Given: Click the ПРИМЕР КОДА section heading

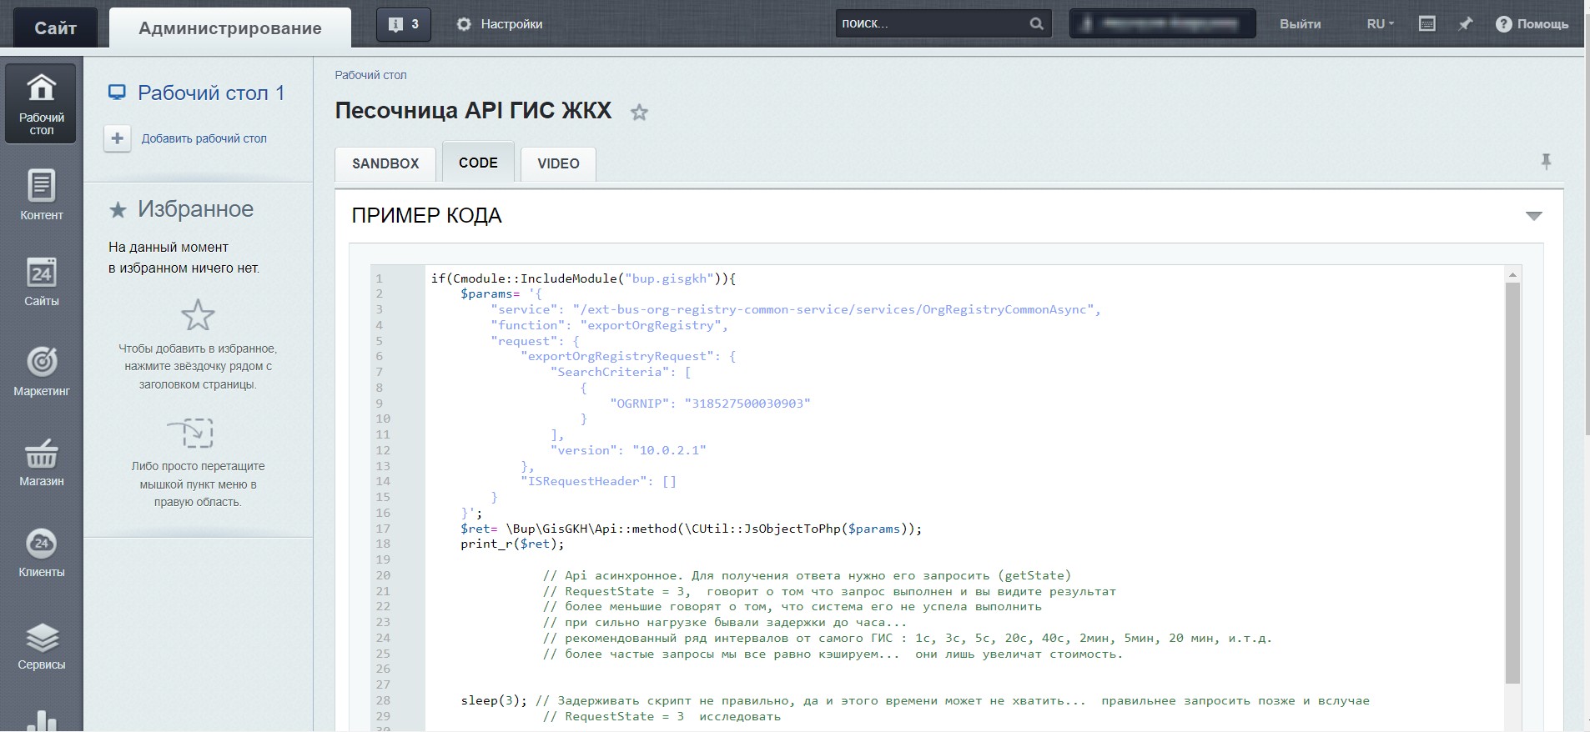Looking at the screenshot, I should pos(426,216).
